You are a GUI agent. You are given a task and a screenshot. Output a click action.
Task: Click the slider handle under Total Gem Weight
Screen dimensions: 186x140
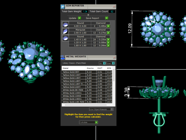click(88, 15)
